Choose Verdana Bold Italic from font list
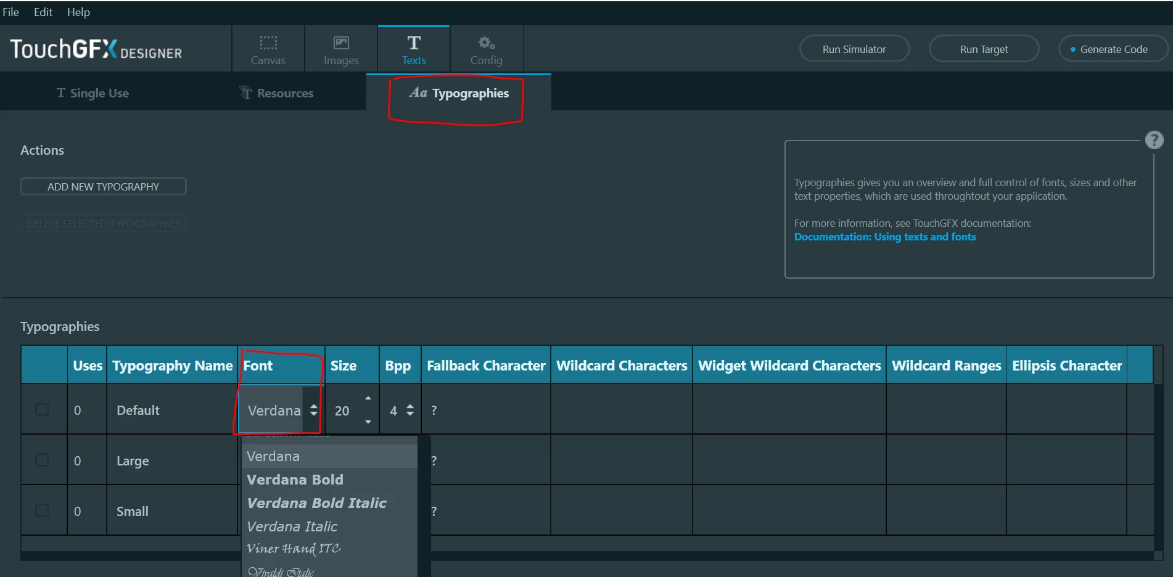The image size is (1173, 577). coord(316,503)
